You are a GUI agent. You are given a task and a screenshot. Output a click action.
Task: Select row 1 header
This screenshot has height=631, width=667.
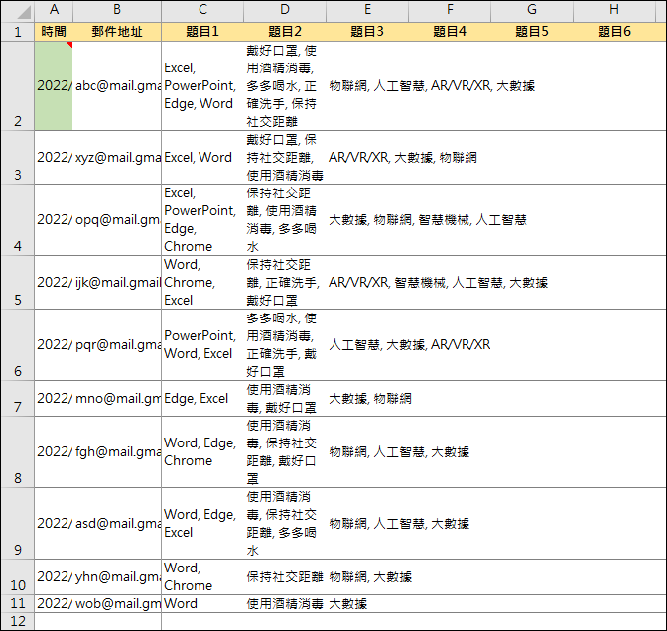(x=18, y=32)
